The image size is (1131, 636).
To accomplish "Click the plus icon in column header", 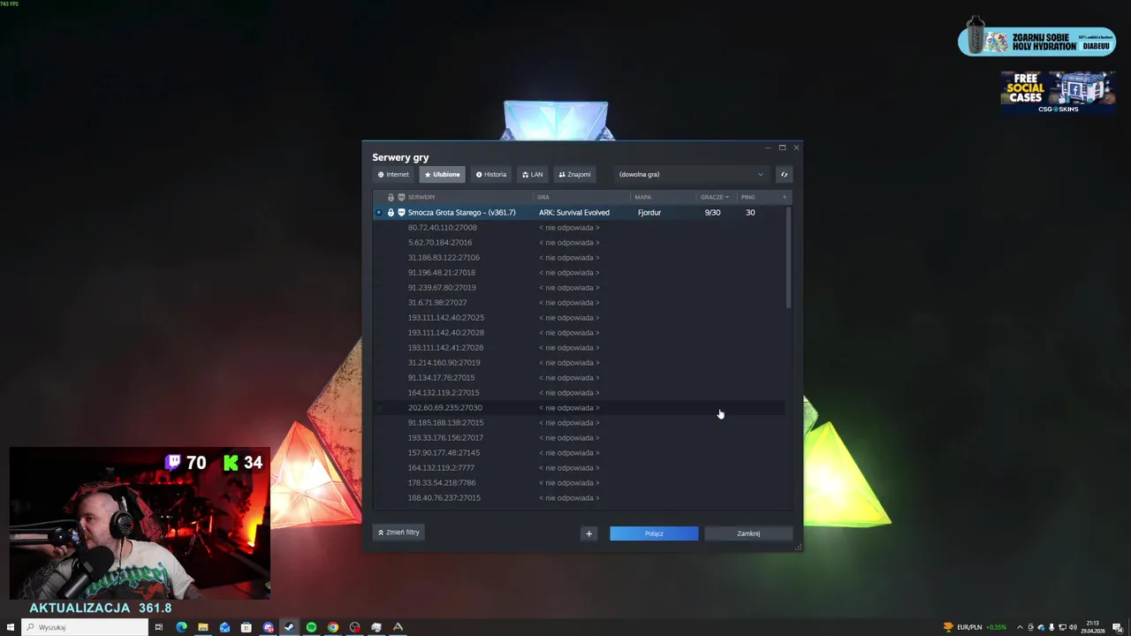I will [785, 197].
